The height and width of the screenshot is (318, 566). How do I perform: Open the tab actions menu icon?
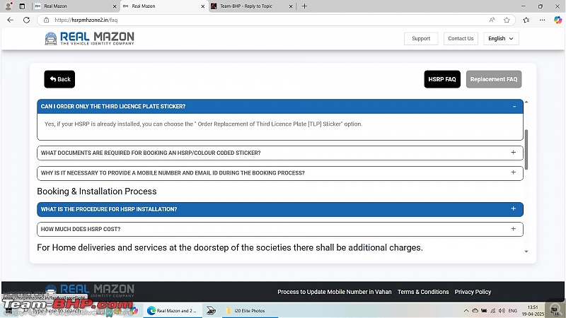coord(22,6)
